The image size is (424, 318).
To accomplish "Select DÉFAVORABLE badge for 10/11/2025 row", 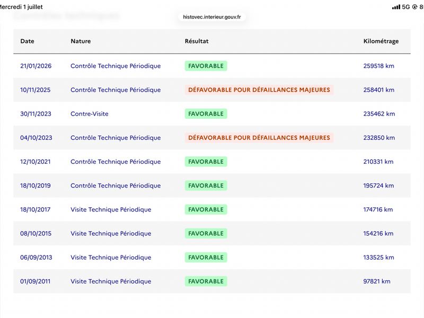I will (259, 90).
